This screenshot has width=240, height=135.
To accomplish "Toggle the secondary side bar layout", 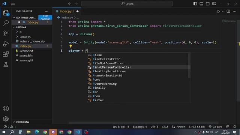I will [x=207, y=4].
